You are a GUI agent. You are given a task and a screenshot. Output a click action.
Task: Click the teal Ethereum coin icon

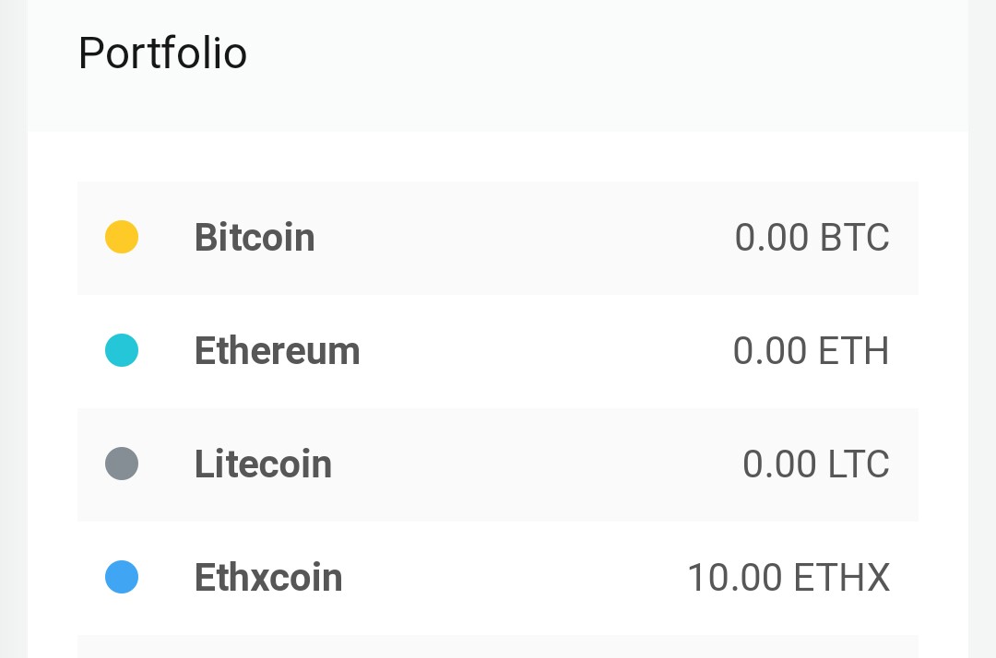tap(122, 350)
